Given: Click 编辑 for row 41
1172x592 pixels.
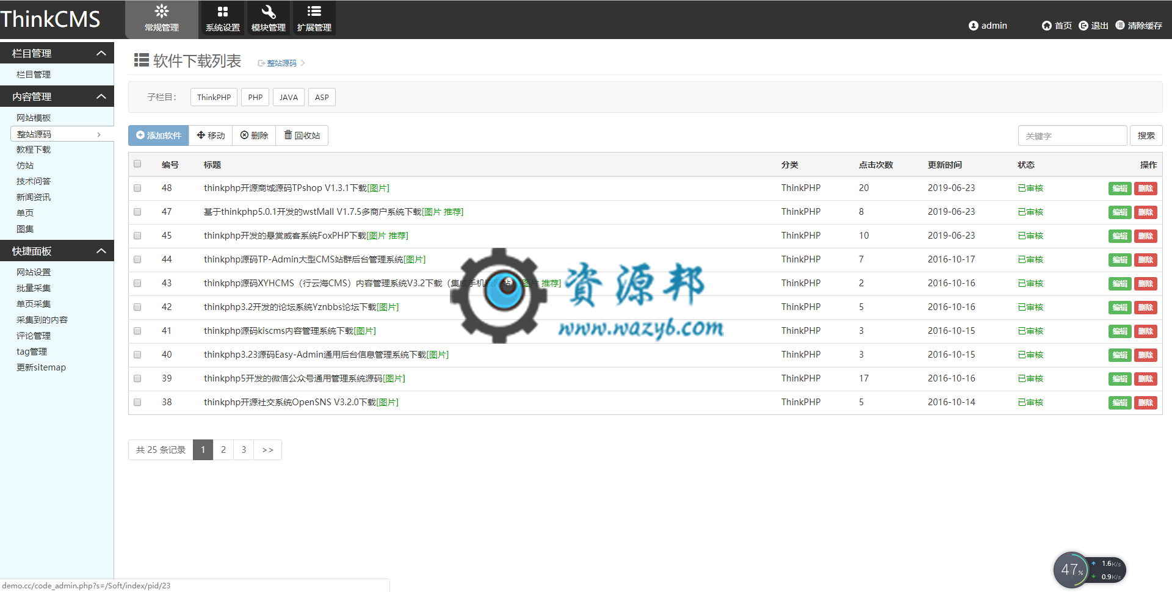Looking at the screenshot, I should click(x=1120, y=331).
